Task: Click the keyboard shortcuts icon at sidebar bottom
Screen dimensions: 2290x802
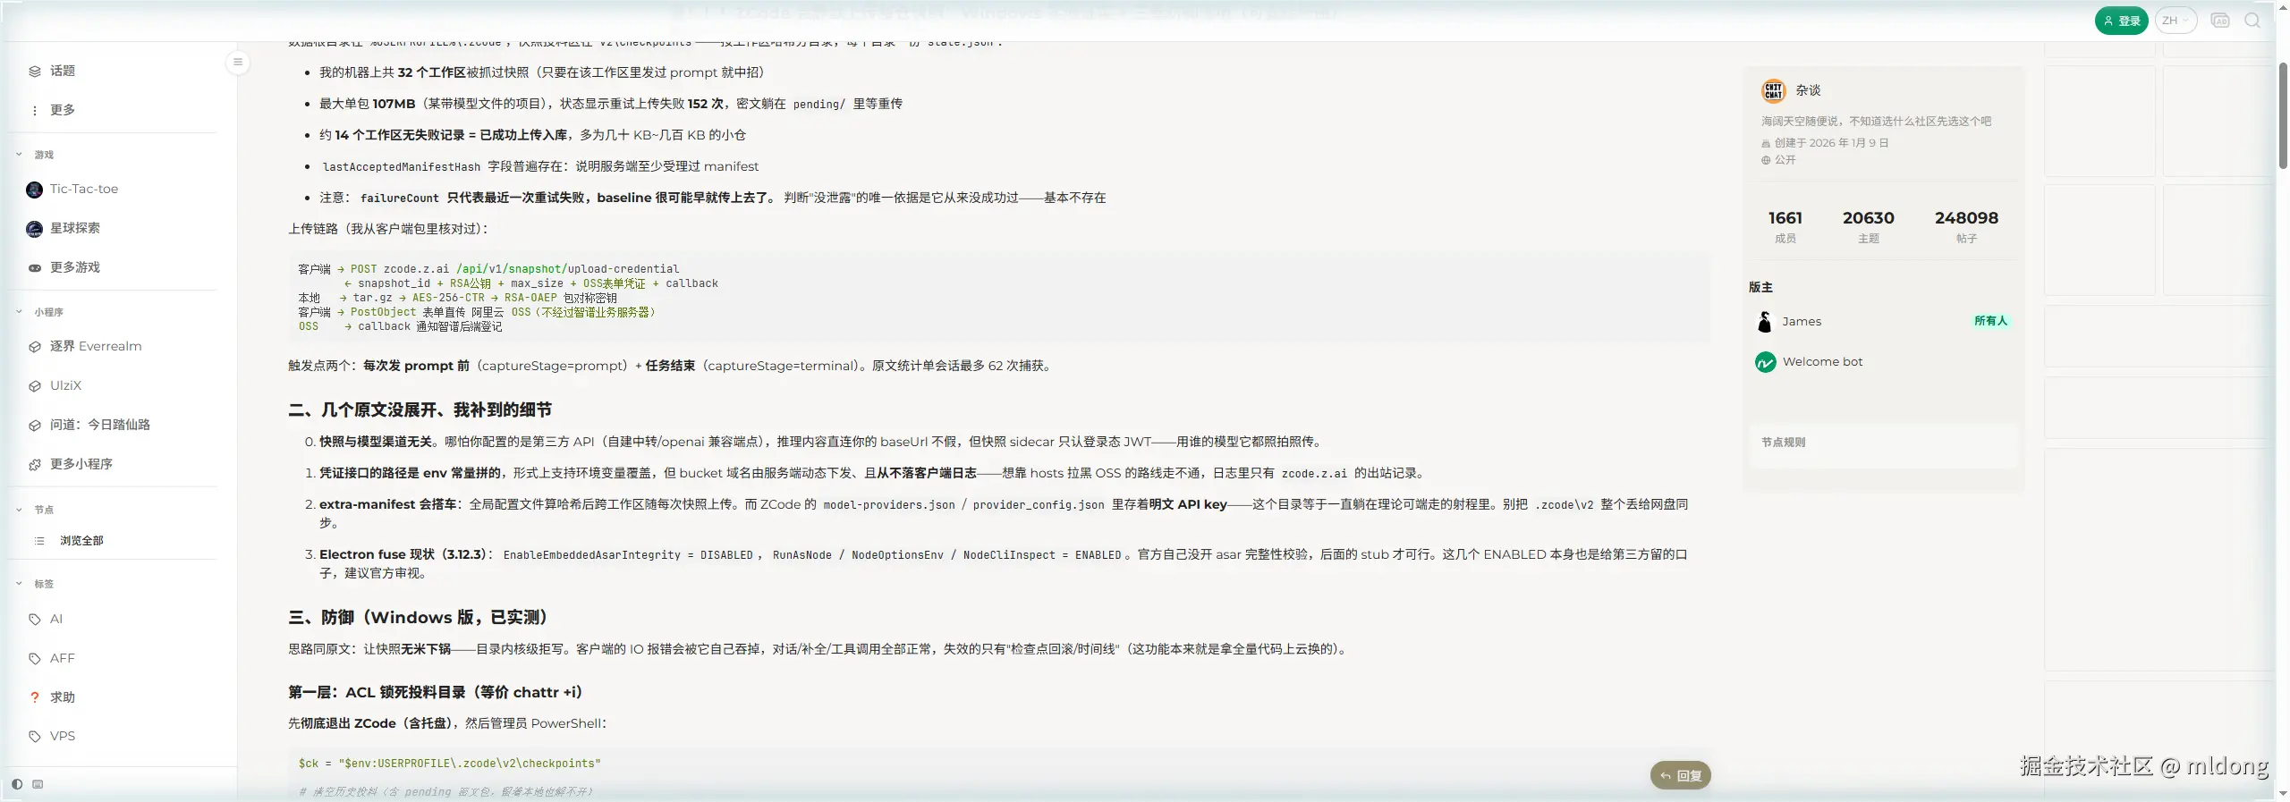Action: point(38,784)
